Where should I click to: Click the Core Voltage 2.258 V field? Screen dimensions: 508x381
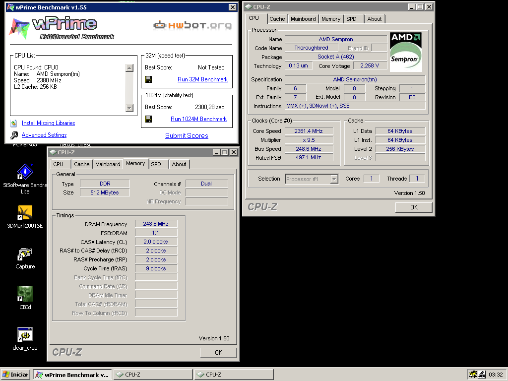369,66
